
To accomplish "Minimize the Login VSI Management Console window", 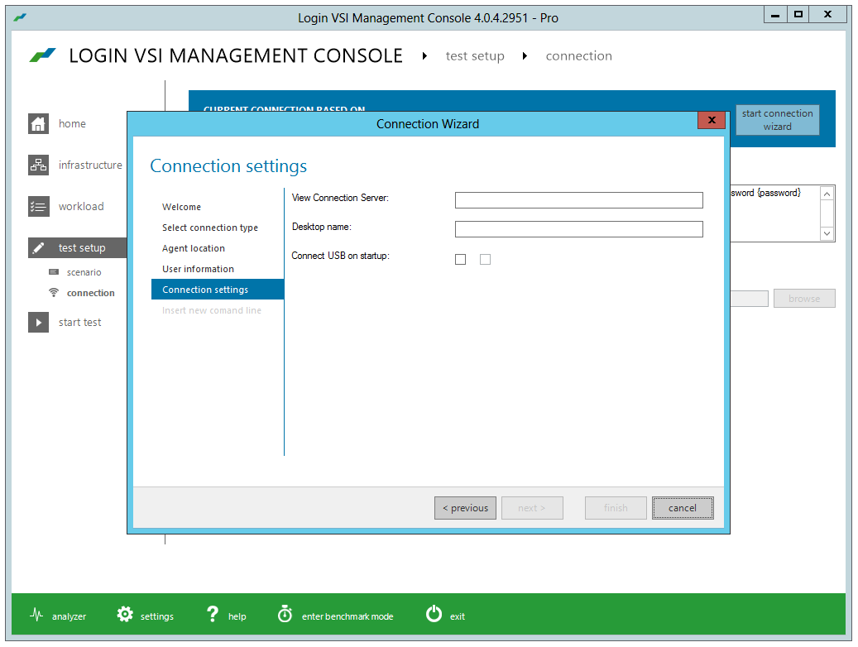I will 775,15.
